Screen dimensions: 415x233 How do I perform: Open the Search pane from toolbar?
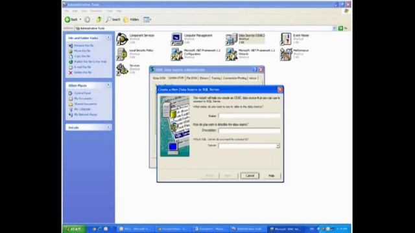[x=113, y=19]
